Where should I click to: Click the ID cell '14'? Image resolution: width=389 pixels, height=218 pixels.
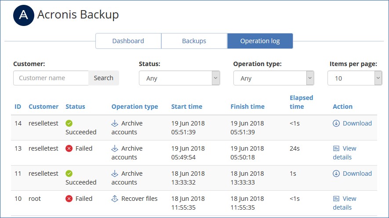pyautogui.click(x=18, y=123)
